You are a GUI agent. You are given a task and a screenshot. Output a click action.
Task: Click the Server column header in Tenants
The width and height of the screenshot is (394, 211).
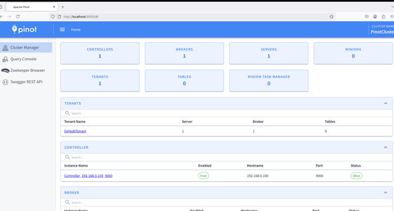pyautogui.click(x=187, y=122)
